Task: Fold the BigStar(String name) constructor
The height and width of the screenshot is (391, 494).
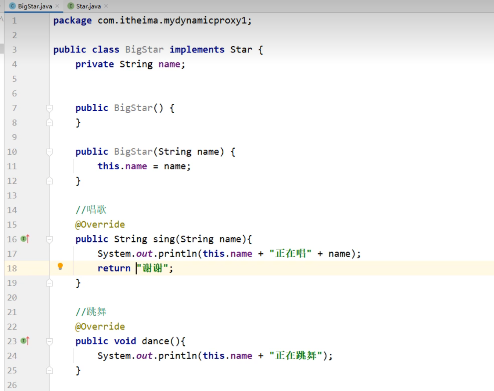Action: [49, 152]
